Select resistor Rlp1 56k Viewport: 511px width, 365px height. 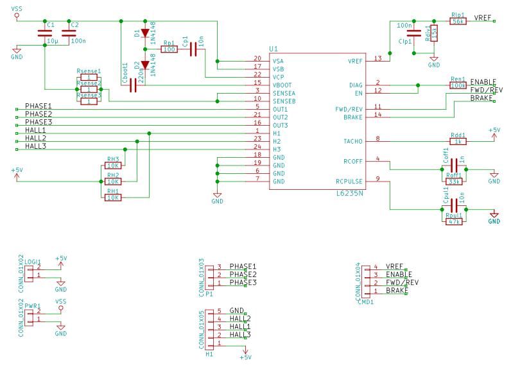tap(458, 21)
